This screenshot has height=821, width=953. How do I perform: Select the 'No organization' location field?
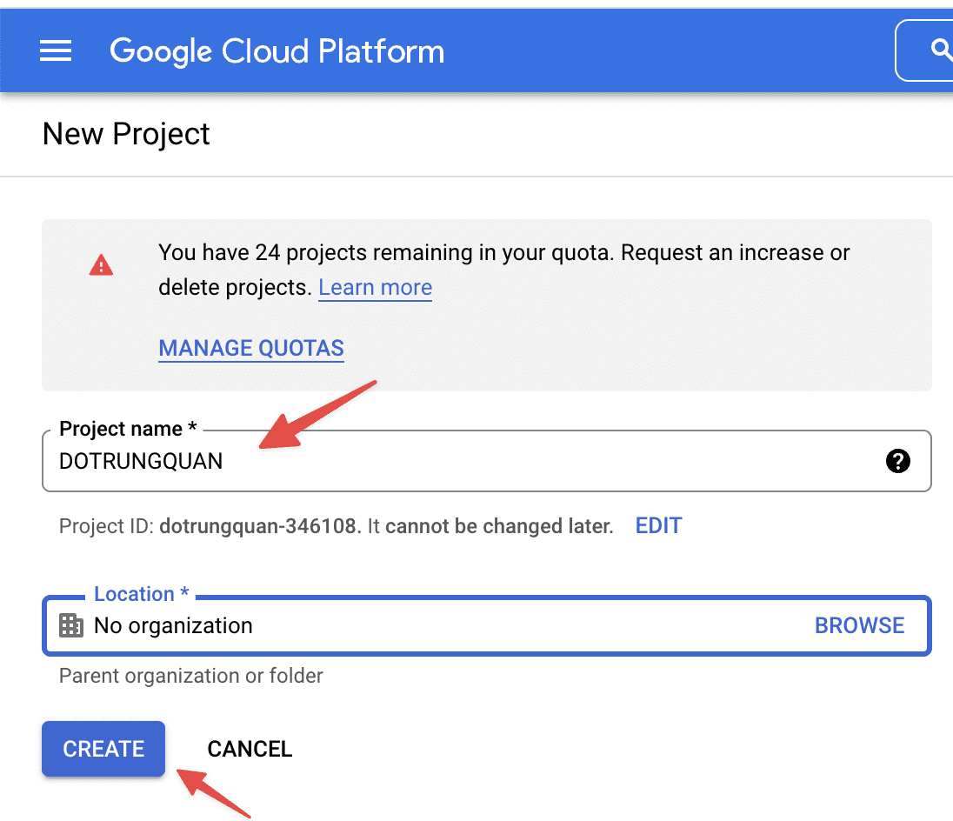(435, 625)
